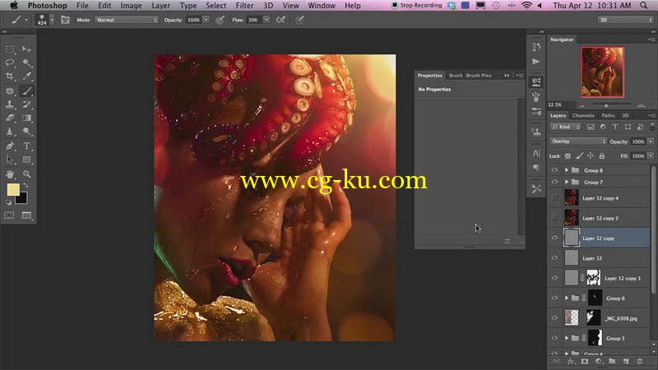This screenshot has height=370, width=658.
Task: Select the Zoom tool
Action: click(x=27, y=173)
